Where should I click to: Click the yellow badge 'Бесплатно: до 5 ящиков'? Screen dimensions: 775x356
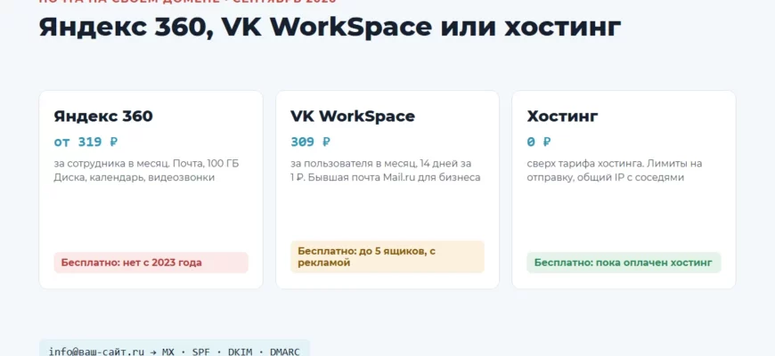point(387,256)
